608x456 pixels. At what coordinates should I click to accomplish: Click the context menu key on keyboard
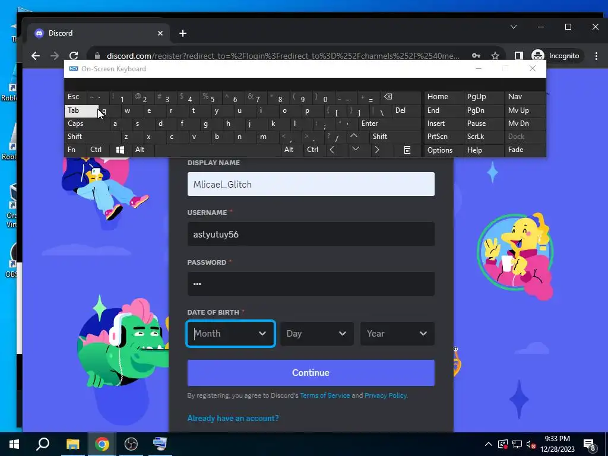click(407, 150)
